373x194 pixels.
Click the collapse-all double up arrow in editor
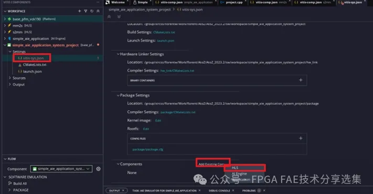109,17
